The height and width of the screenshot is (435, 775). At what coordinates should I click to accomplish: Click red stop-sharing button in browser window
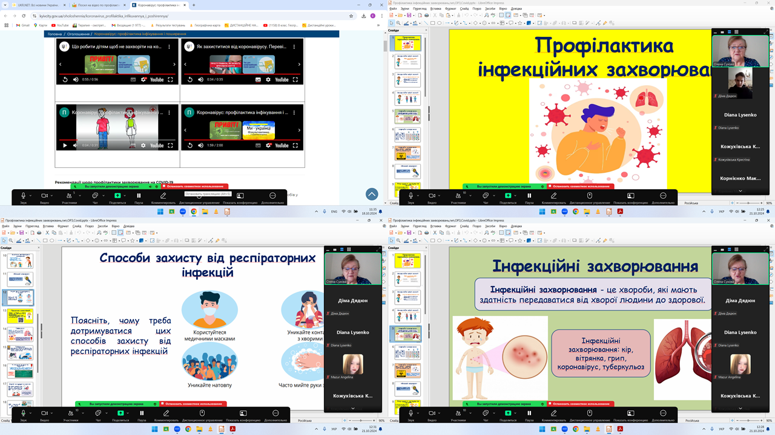194,187
